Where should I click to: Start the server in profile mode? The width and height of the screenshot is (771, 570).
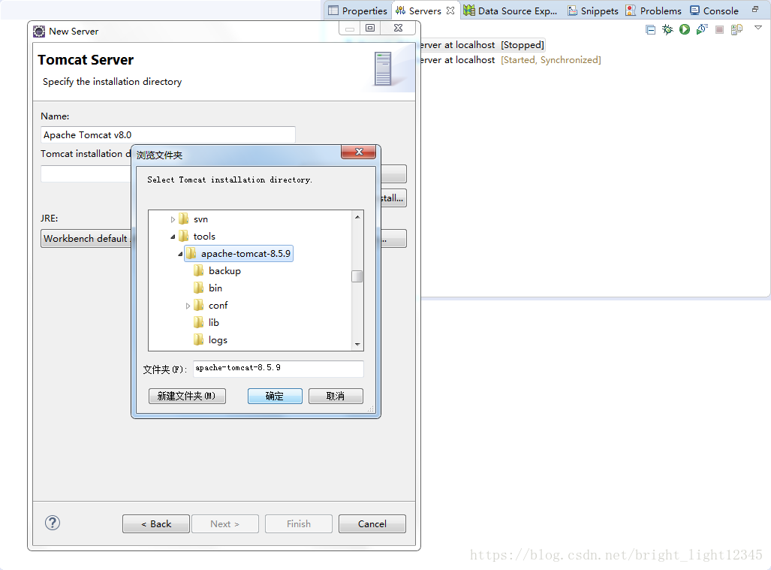click(x=702, y=29)
